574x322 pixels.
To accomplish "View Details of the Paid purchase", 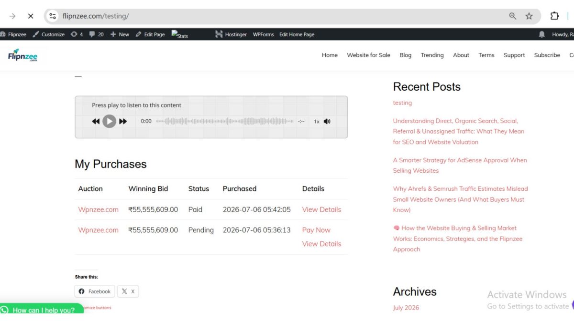I will coord(321,209).
